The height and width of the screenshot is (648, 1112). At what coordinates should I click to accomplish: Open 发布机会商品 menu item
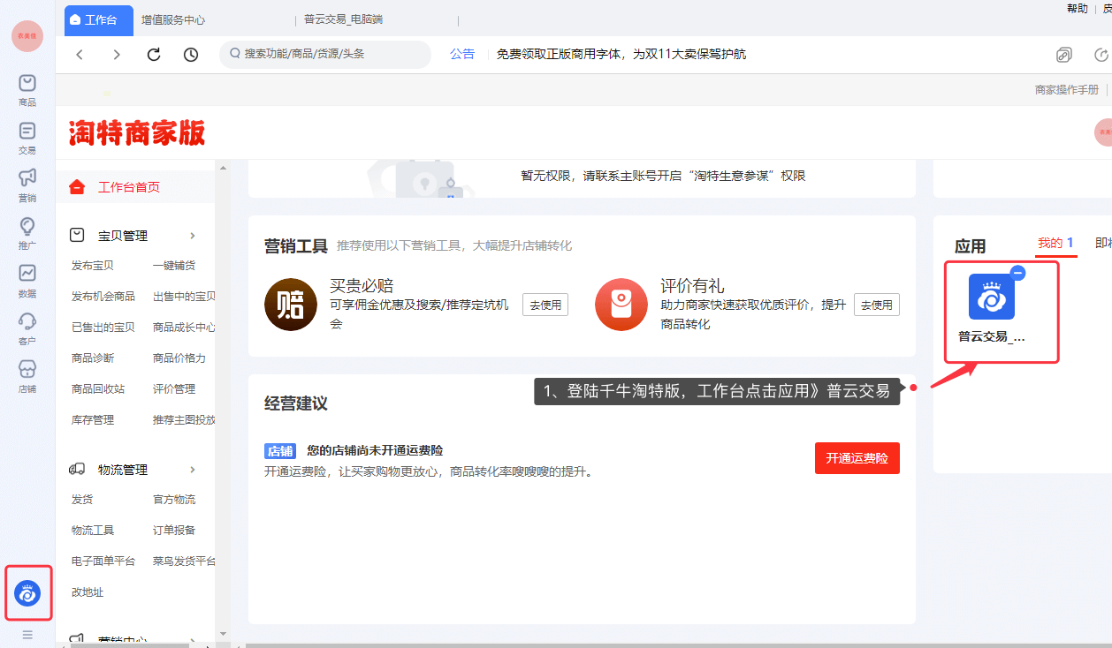[103, 297]
